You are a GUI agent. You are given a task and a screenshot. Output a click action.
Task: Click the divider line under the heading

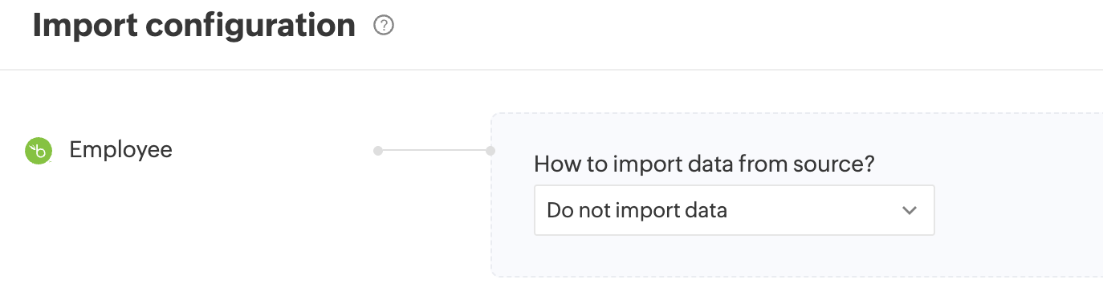click(x=551, y=70)
